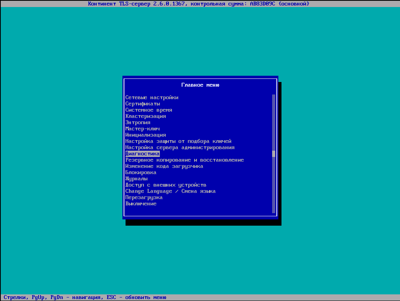
Task: Click the menu scrollbar thumb
Action: [274, 154]
